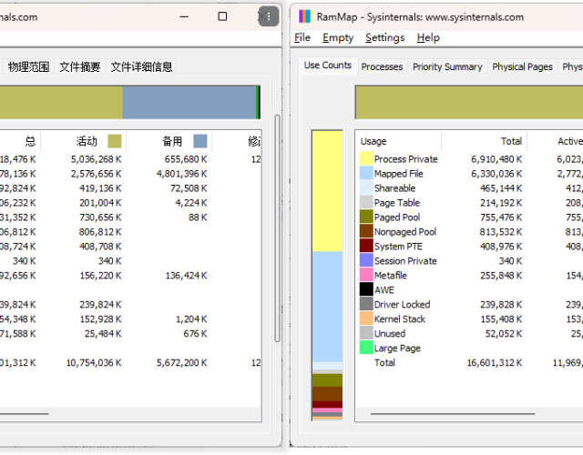Click the 10,754,036 K value in left window
Image resolution: width=583 pixels, height=455 pixels.
click(x=94, y=362)
